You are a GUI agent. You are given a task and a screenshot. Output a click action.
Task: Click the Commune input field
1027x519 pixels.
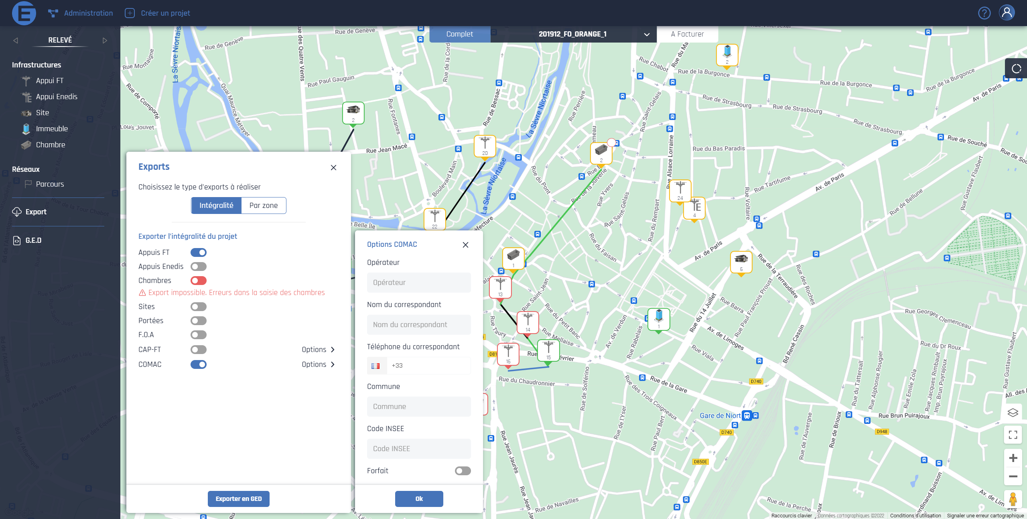[419, 407]
